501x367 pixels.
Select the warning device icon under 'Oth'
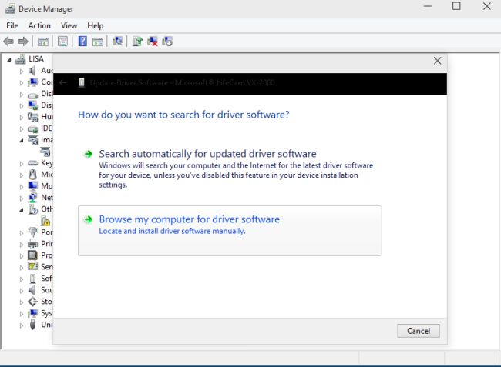pos(45,221)
